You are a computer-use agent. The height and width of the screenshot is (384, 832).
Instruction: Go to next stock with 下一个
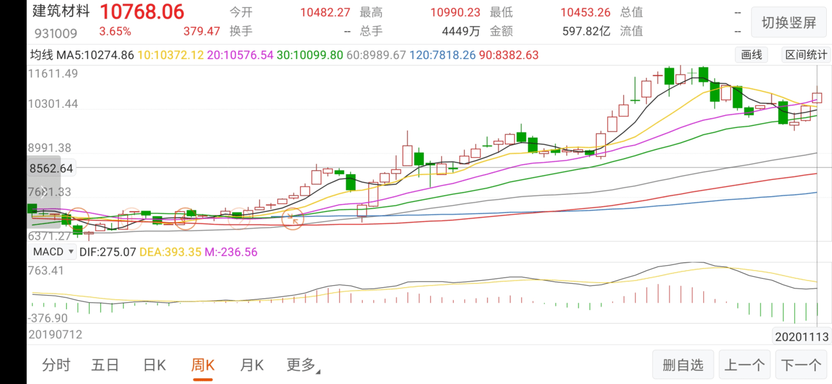coord(801,365)
